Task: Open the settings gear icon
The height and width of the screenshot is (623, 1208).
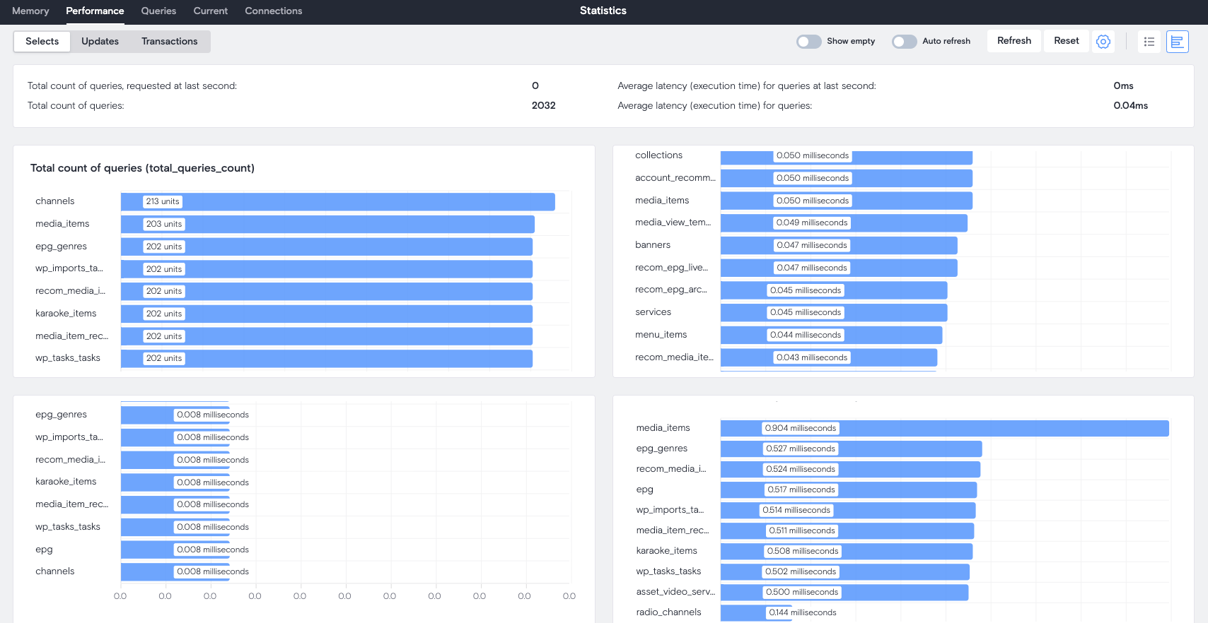Action: [1103, 42]
